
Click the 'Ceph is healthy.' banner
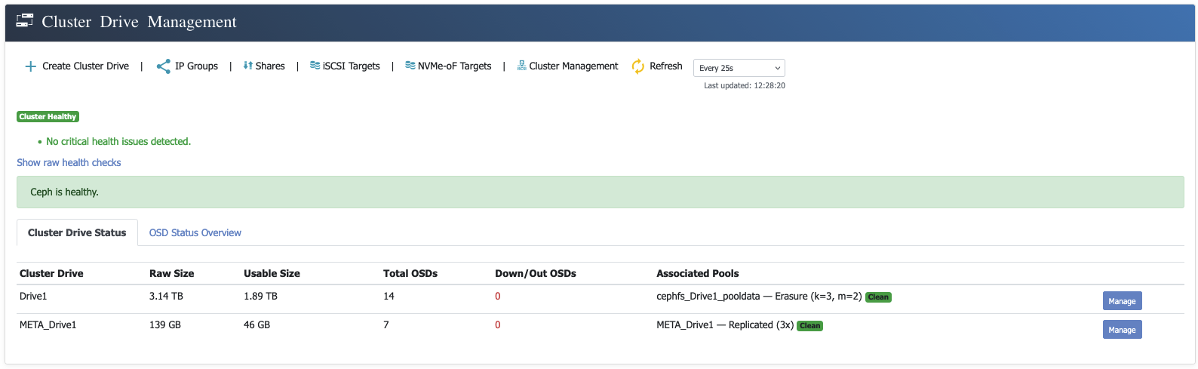pyautogui.click(x=600, y=192)
